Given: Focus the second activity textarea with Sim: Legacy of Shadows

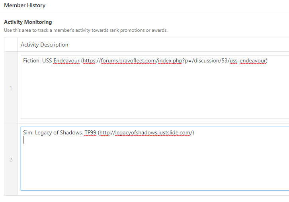Looking at the screenshot, I should click(x=155, y=159).
